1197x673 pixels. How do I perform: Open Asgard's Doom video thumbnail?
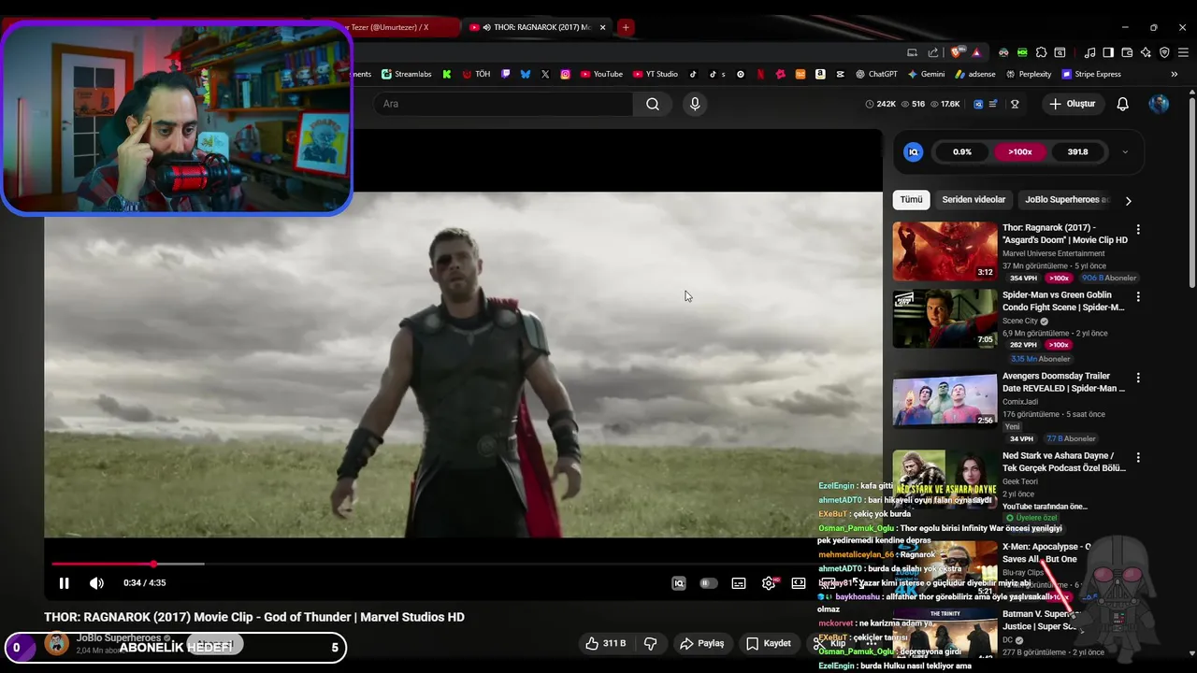coord(945,251)
